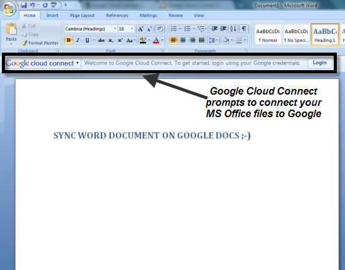Click Login on Google Cloud Connect bar
345x270 pixels.
[320, 63]
